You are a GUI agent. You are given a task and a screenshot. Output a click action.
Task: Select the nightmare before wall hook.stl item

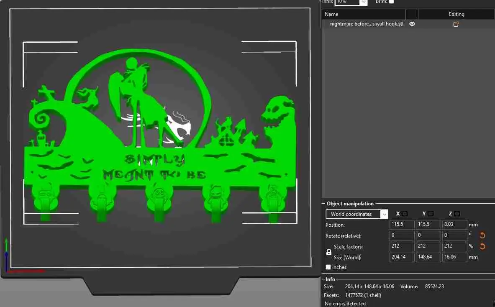coord(367,24)
